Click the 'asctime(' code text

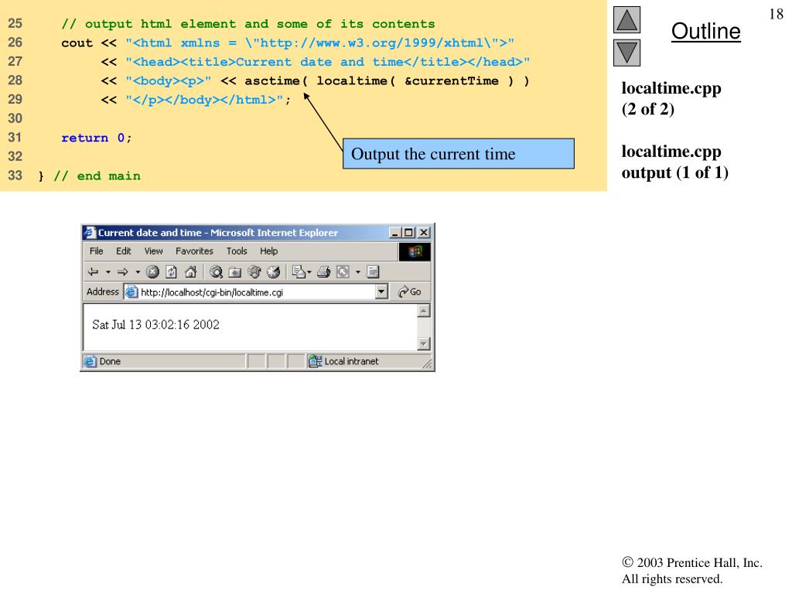[276, 80]
